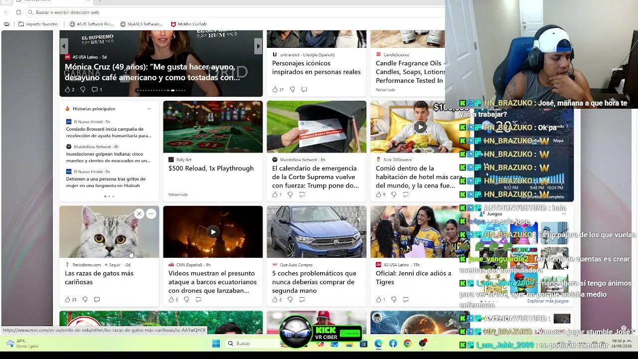Open Facebook from the taskbar
Screen dimensions: 638x359
coord(393,344)
